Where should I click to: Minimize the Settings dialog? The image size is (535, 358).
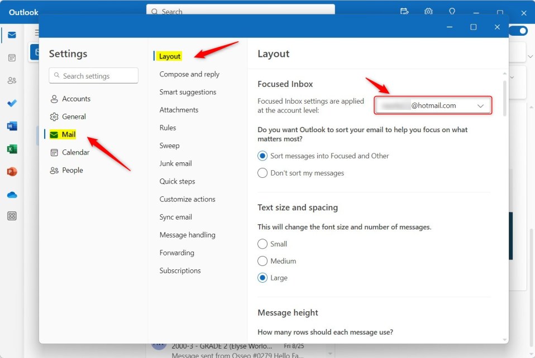click(x=450, y=27)
